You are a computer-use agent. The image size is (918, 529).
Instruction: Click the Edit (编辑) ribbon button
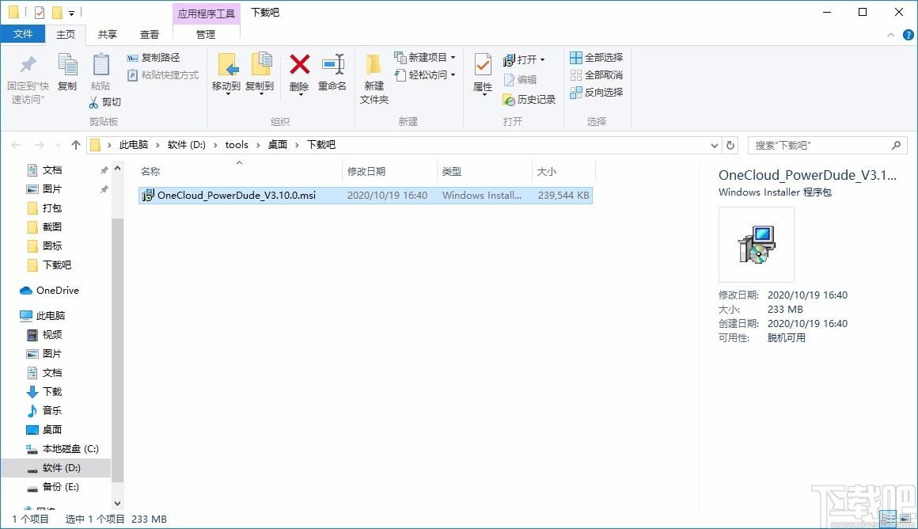tap(520, 80)
